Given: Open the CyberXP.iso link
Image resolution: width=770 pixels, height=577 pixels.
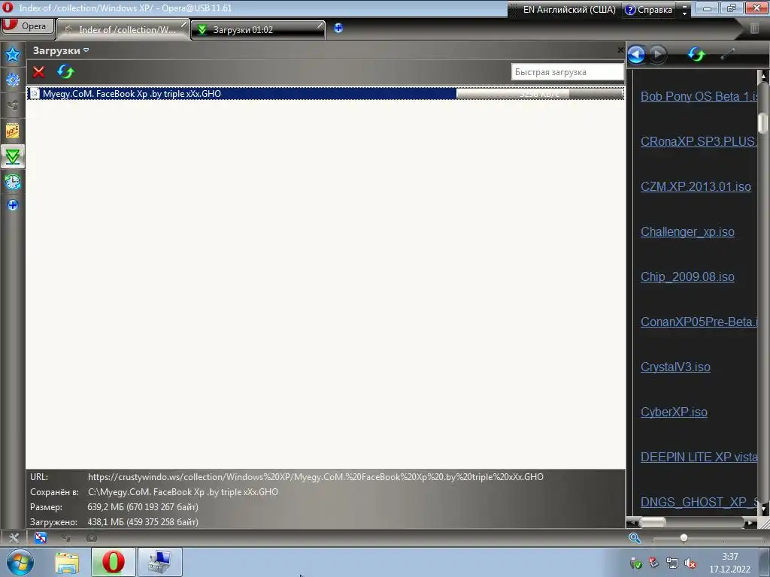Looking at the screenshot, I should pos(674,412).
